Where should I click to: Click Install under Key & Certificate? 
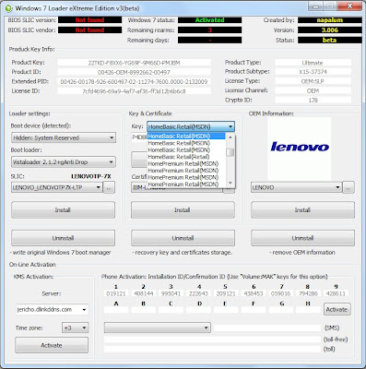[x=183, y=210]
